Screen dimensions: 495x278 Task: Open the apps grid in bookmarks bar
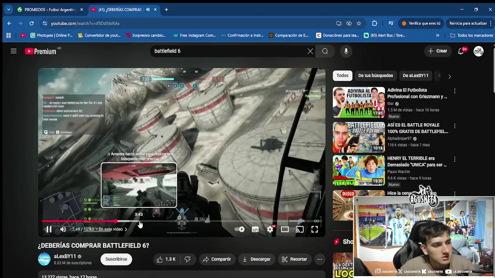(x=9, y=36)
